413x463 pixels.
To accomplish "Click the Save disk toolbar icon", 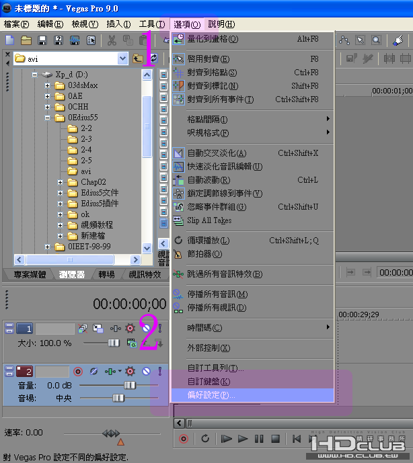I will click(x=42, y=40).
